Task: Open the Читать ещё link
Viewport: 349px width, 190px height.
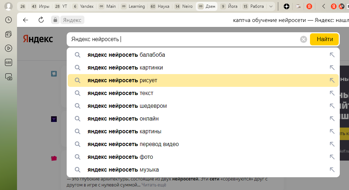Action: 154,185
